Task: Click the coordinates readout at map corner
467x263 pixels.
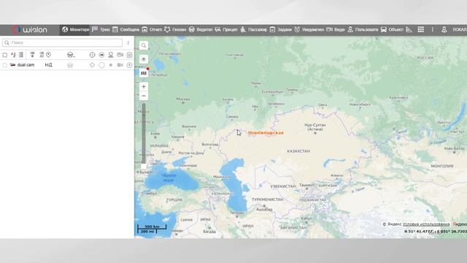Action: pyautogui.click(x=435, y=232)
